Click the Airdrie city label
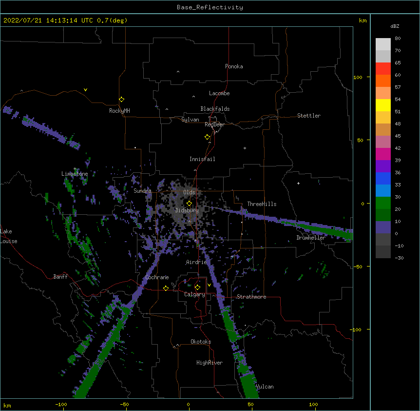Screen dimensions: 420x411 [197, 262]
